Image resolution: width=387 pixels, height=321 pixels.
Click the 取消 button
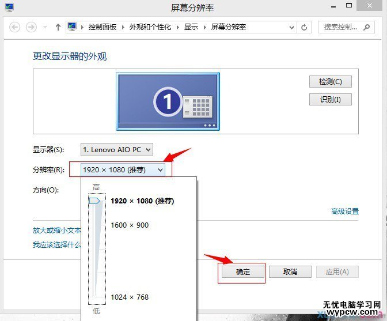(x=290, y=272)
